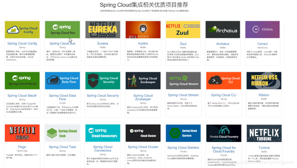This screenshot has height=168, width=297.
Task: Click the Spring Cloud CLI terminal image
Action: [224, 81]
